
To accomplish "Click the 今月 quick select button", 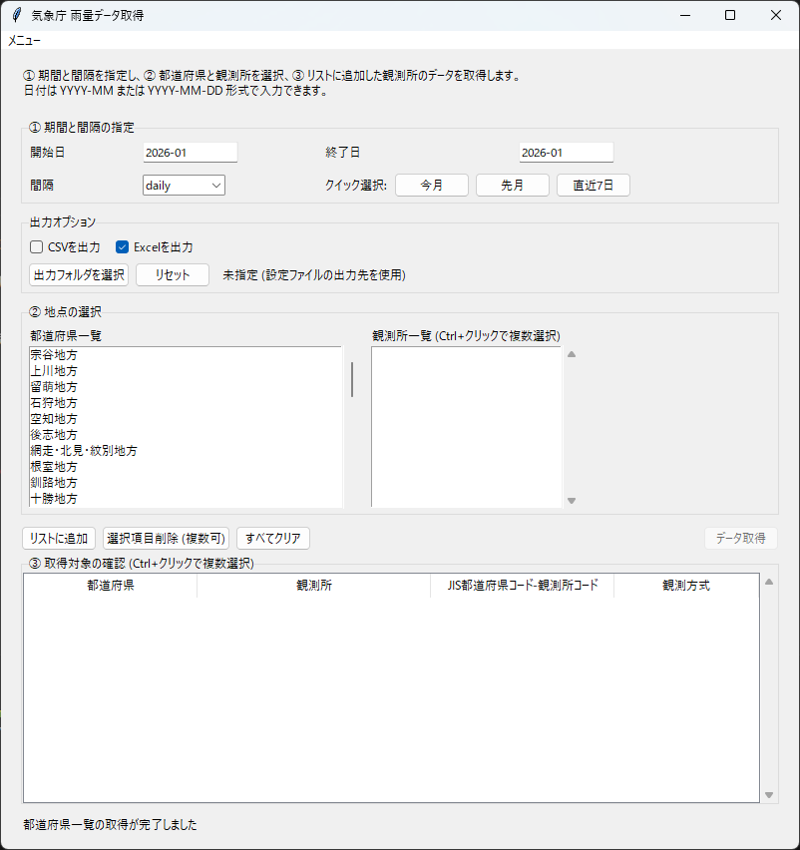I will pos(431,185).
